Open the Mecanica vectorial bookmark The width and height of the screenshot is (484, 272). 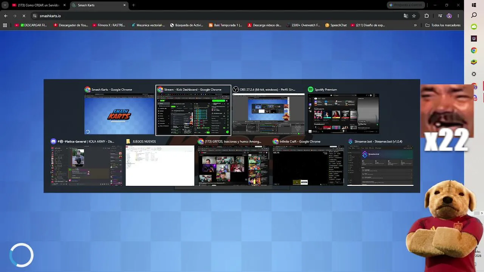coord(148,25)
